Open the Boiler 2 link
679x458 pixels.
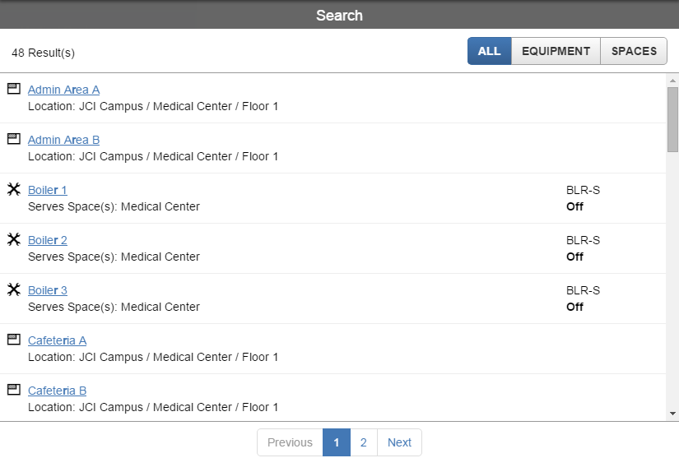click(48, 240)
